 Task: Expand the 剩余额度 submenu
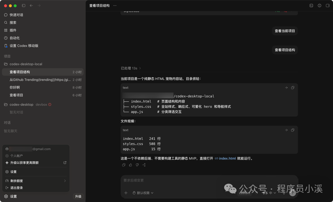pos(36,181)
